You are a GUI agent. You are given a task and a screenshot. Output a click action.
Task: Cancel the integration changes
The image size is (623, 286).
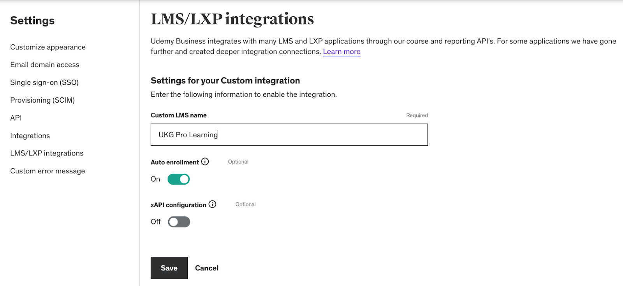pyautogui.click(x=207, y=268)
